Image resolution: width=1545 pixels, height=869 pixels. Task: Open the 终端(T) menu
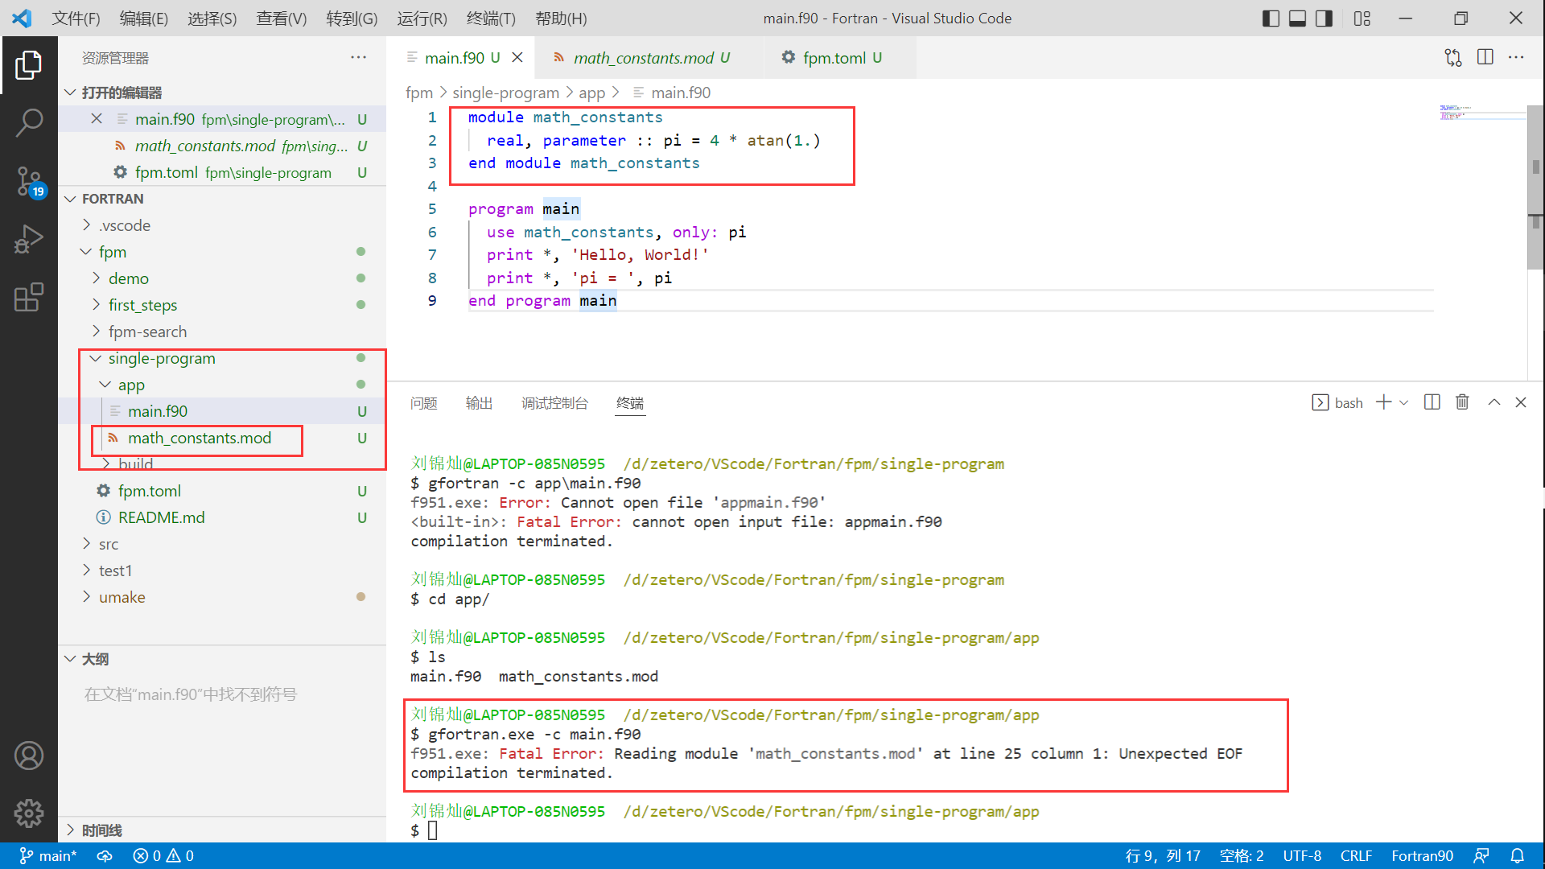(490, 18)
